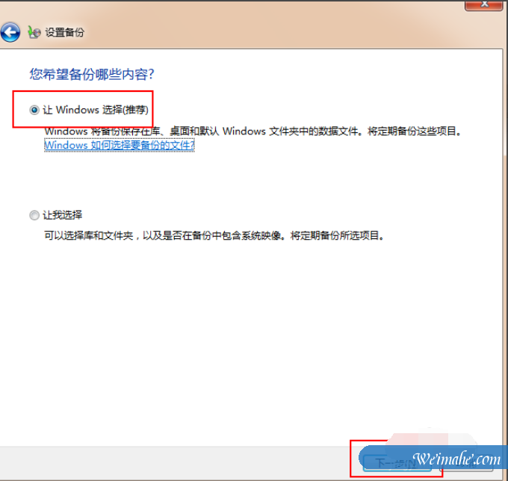Open the Windows 如何选择要备份的文件 help link
This screenshot has height=481, width=508.
[120, 145]
